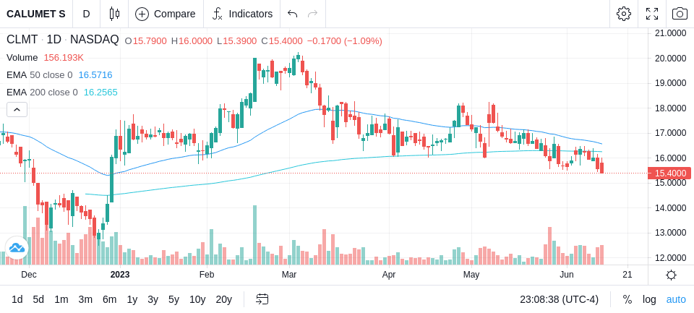This screenshot has width=694, height=313.
Task: Set time range to 1y
Action: pos(132,299)
